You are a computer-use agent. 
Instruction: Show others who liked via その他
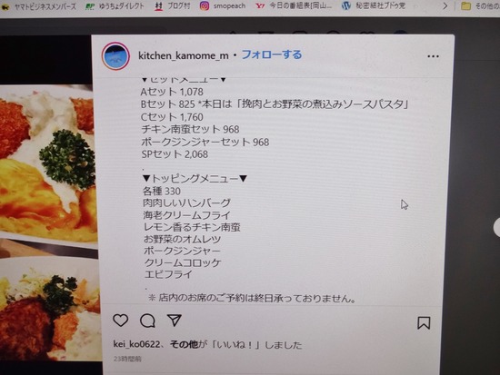click(184, 344)
